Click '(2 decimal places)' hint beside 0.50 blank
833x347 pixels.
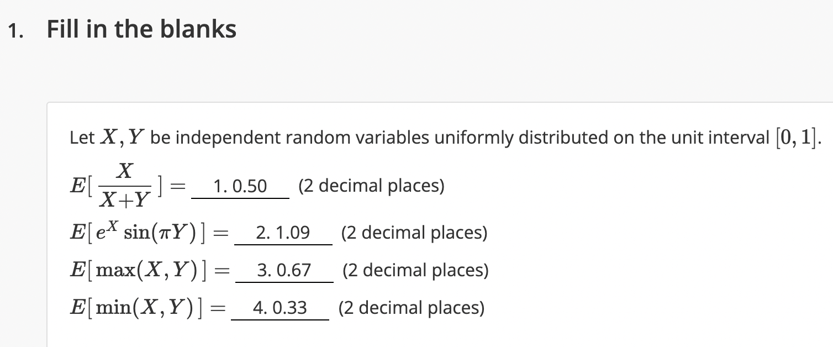[x=371, y=186]
